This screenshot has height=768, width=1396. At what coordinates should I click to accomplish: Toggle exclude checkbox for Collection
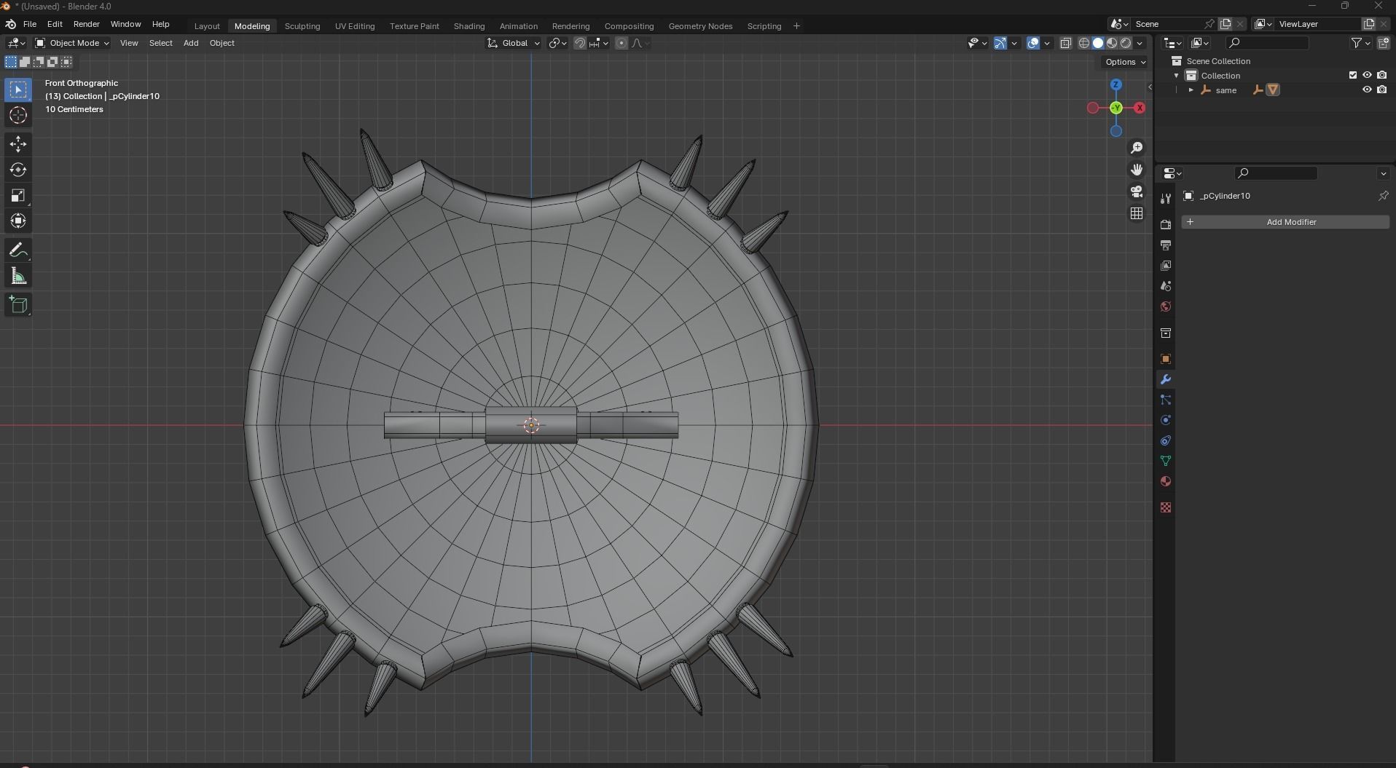click(x=1353, y=75)
